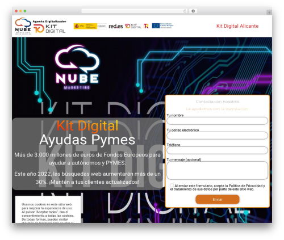Click the browser reload icon
This screenshot has height=240, width=284.
tap(185, 11)
